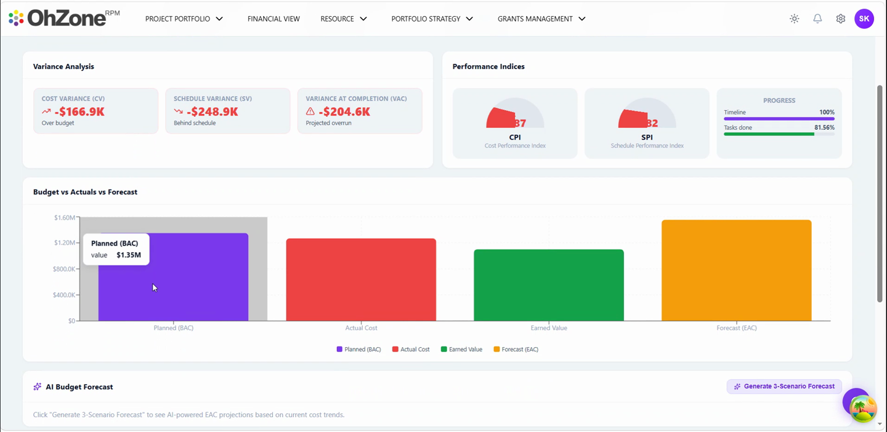Toggle the light/dark theme sun icon
The height and width of the screenshot is (432, 887).
795,18
